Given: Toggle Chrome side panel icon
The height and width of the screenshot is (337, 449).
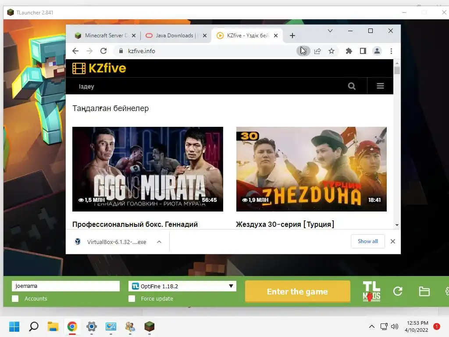Looking at the screenshot, I should [x=363, y=51].
